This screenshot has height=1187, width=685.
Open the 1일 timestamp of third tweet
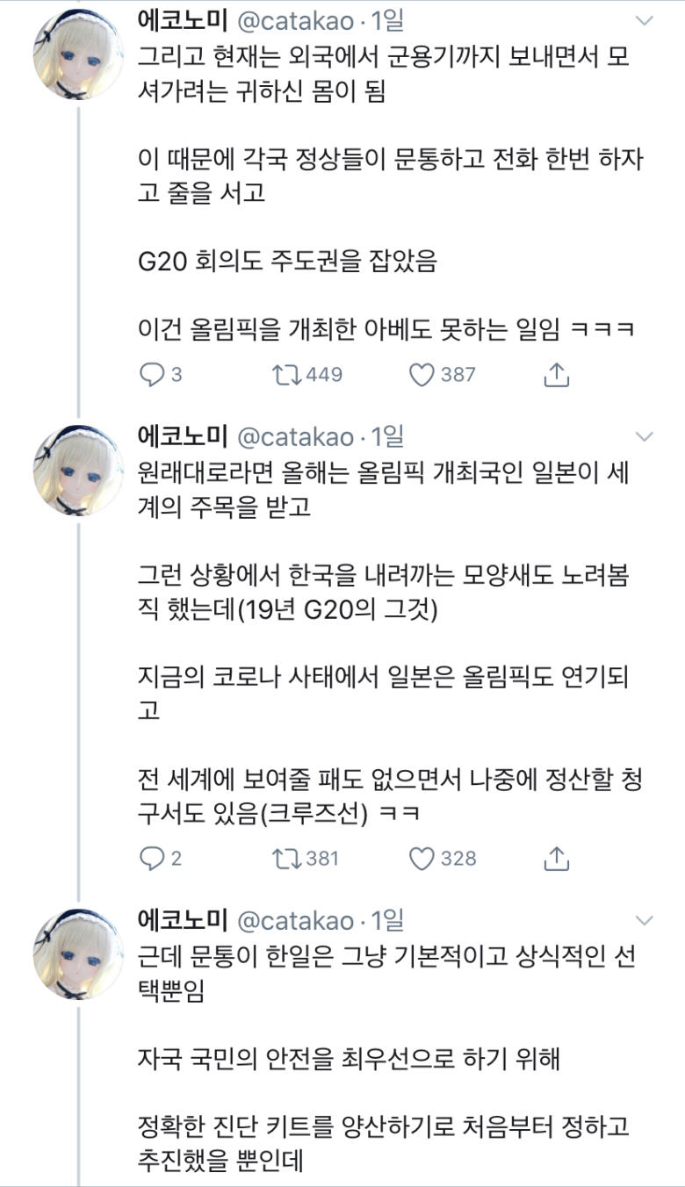[387, 920]
